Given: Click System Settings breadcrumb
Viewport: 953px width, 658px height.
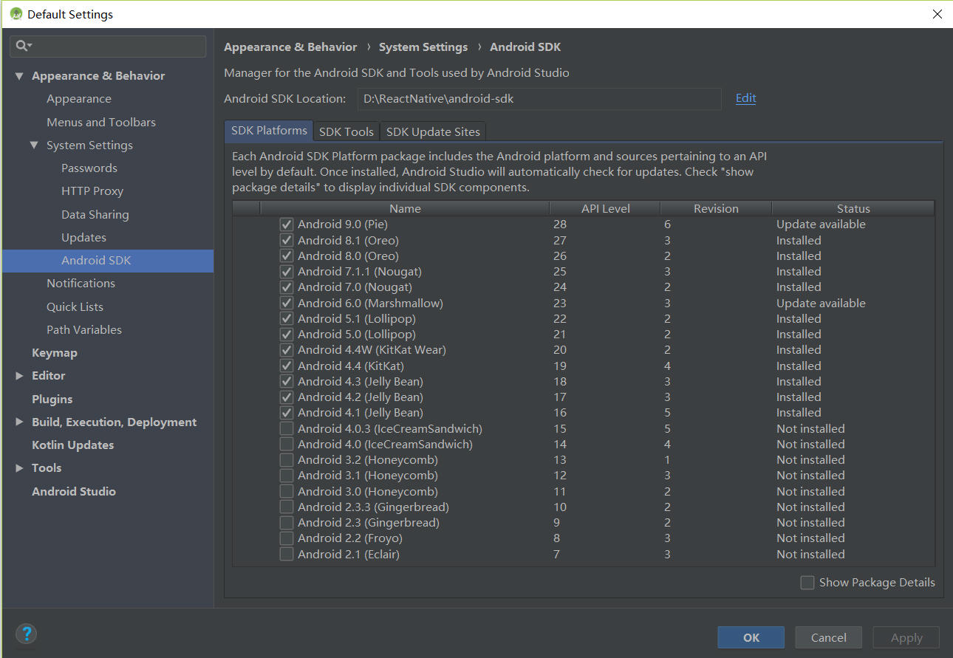Looking at the screenshot, I should (x=423, y=47).
